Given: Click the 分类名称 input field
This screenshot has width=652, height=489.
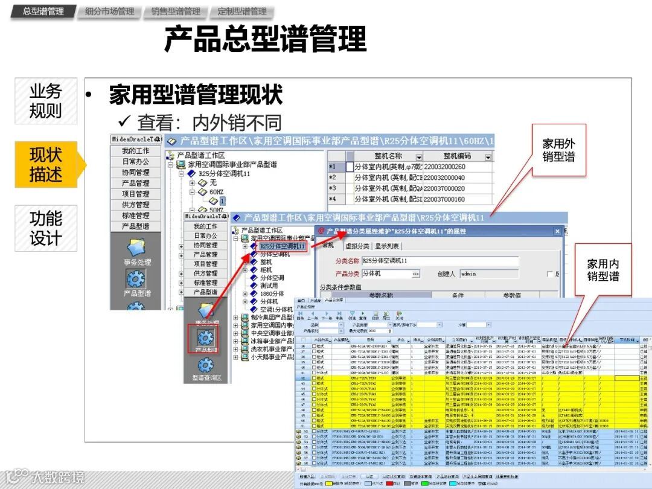Looking at the screenshot, I should click(x=440, y=261).
